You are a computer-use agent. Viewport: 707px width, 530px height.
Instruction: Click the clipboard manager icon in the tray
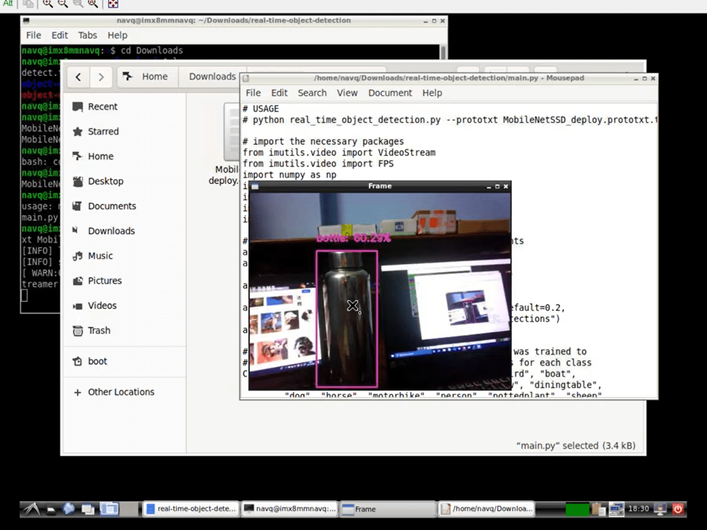[599, 509]
